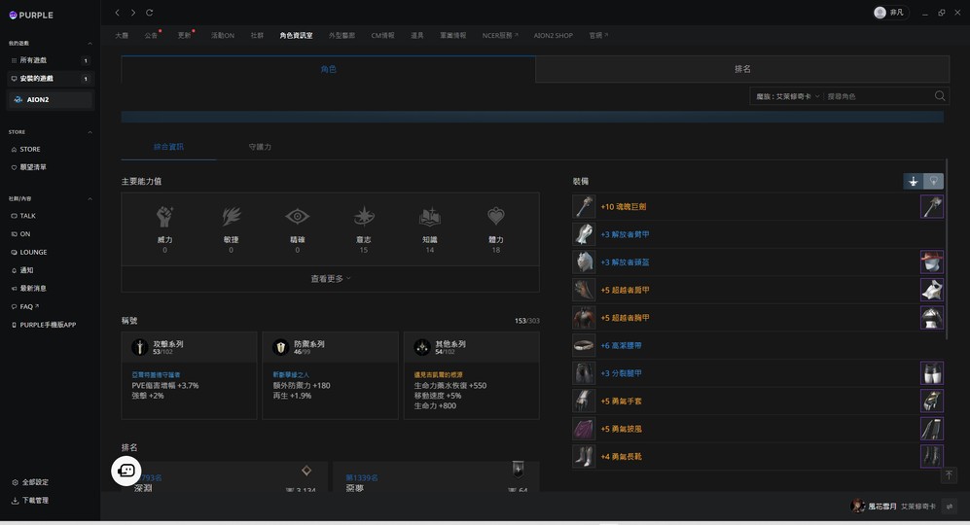The width and height of the screenshot is (970, 525).
Task: Click the 搜尋角色 search input field
Action: click(876, 96)
